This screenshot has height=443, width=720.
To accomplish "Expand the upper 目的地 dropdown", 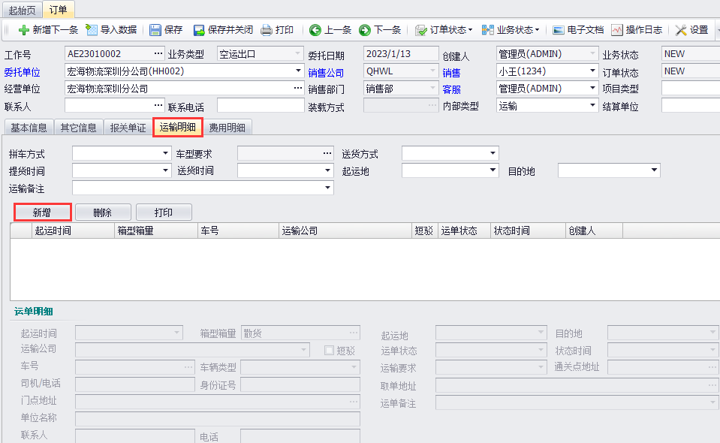I will [654, 170].
